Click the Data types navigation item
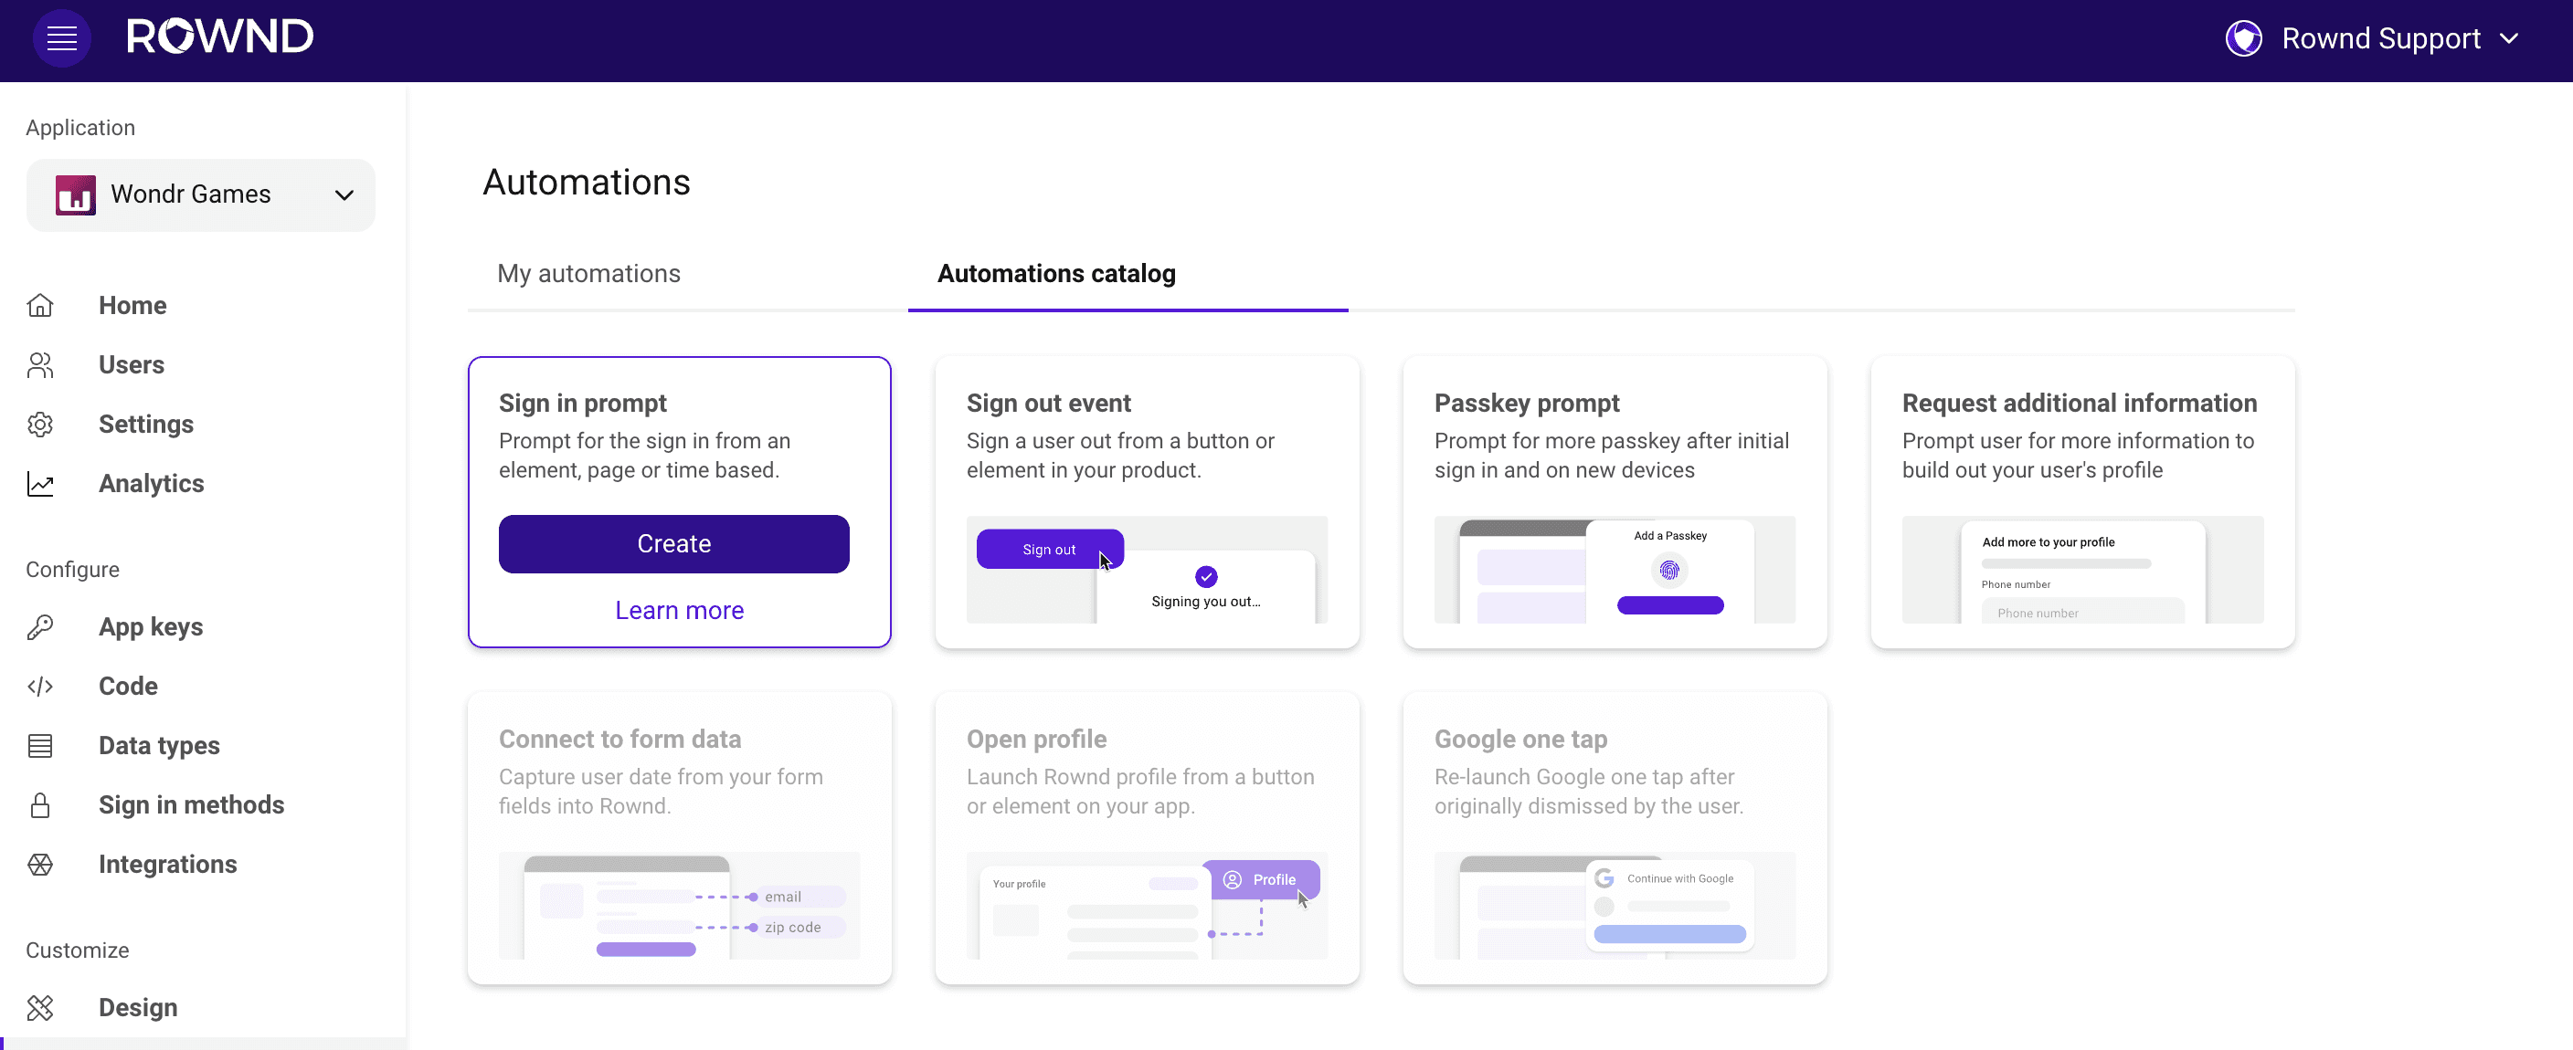Image resolution: width=2573 pixels, height=1050 pixels. pos(159,745)
